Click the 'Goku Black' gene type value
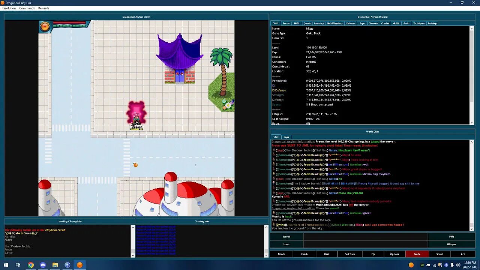Screen dimensions: 480x270 tap(313, 33)
